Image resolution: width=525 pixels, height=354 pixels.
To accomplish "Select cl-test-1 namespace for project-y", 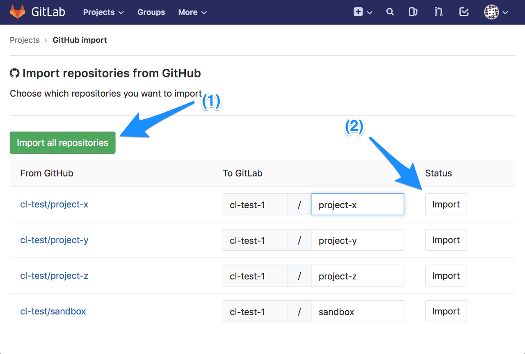I will coord(255,240).
